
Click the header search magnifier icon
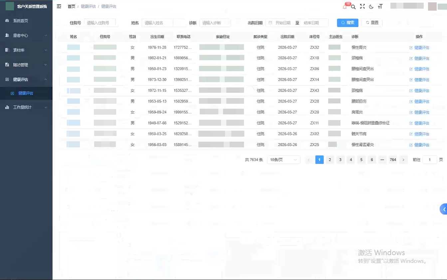(x=353, y=7)
